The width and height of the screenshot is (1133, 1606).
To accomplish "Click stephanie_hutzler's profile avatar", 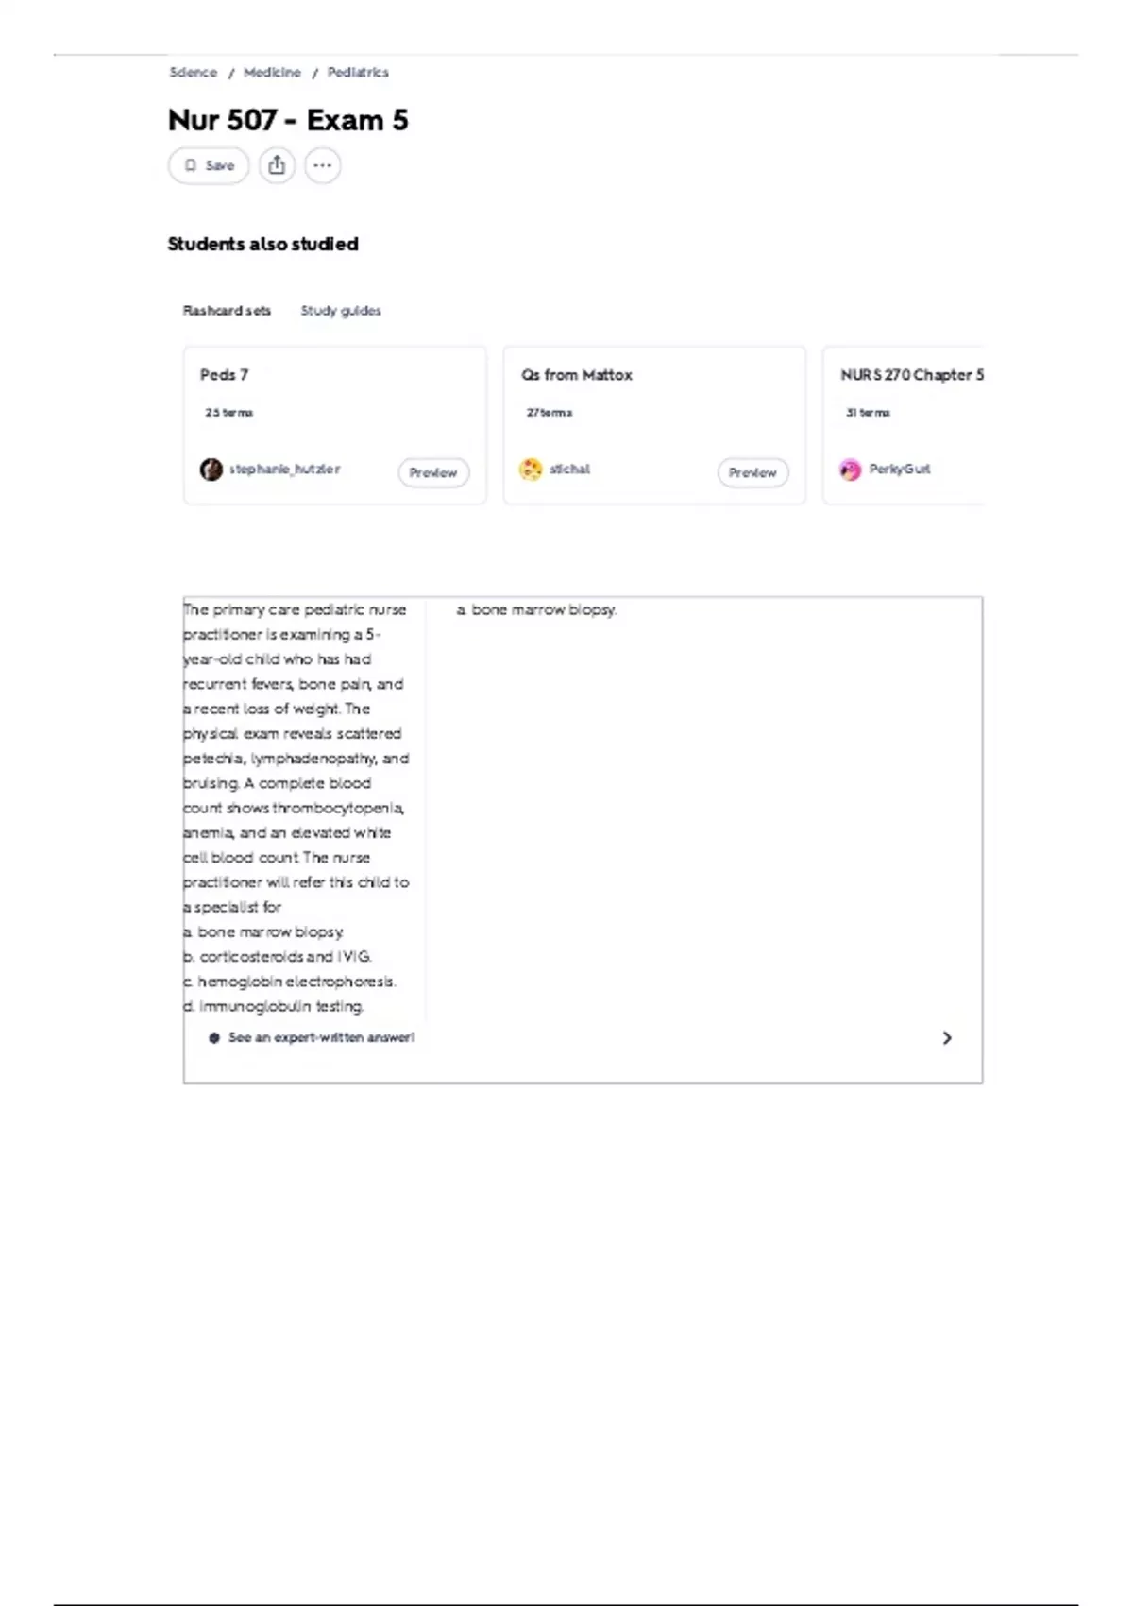I will [211, 470].
